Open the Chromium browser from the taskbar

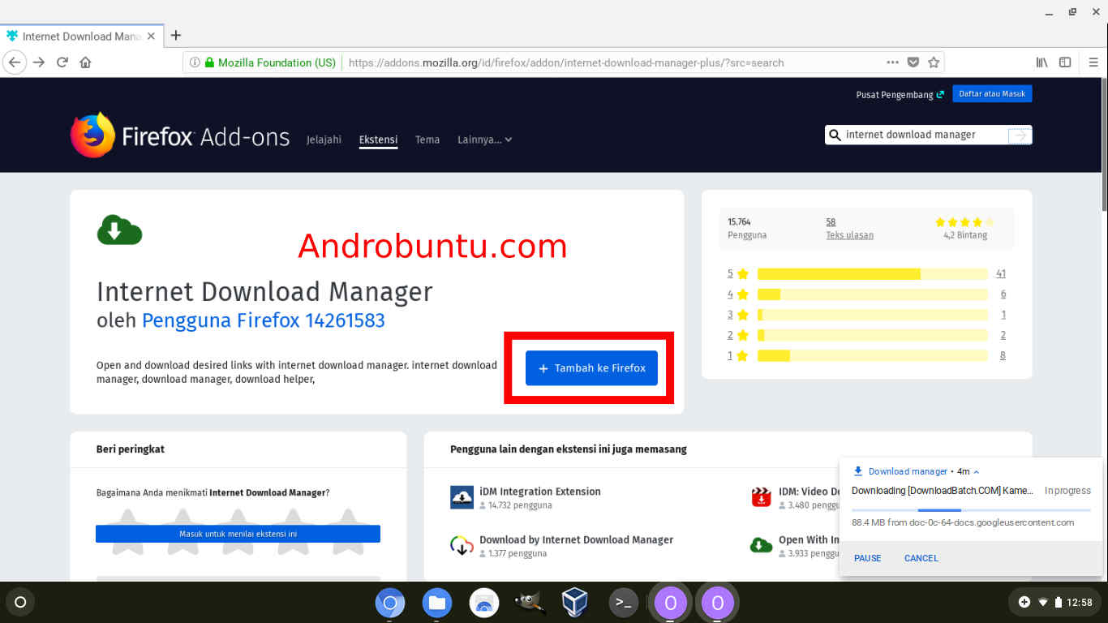390,602
